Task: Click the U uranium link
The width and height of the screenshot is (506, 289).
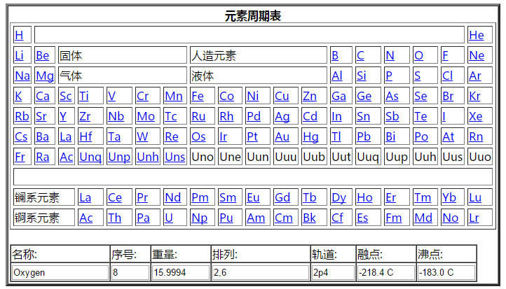Action: coord(168,218)
